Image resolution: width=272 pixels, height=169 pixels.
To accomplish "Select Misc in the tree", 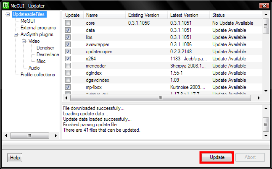I will pos(41,61).
